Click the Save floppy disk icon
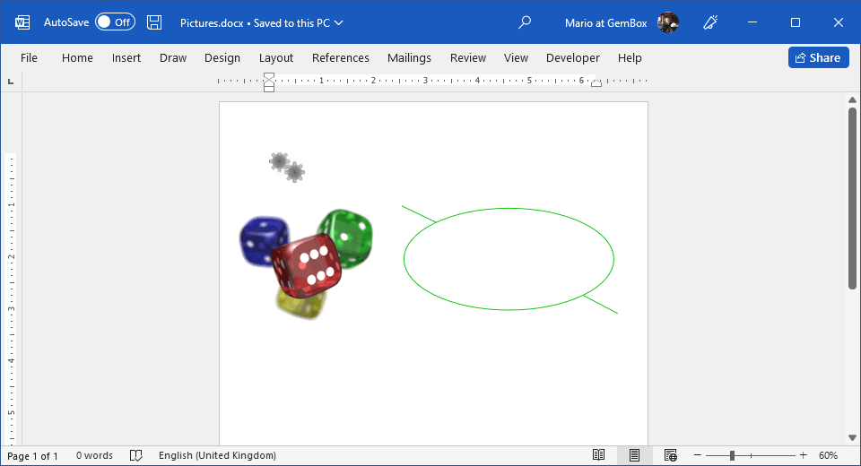This screenshot has width=861, height=466. point(154,22)
